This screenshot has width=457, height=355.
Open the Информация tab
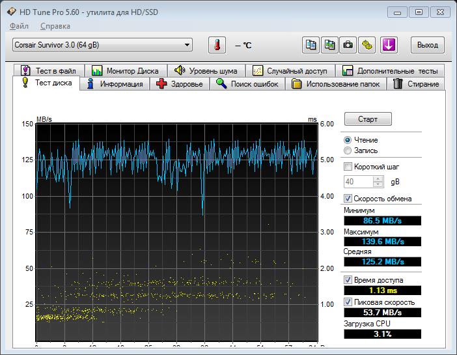pos(114,84)
